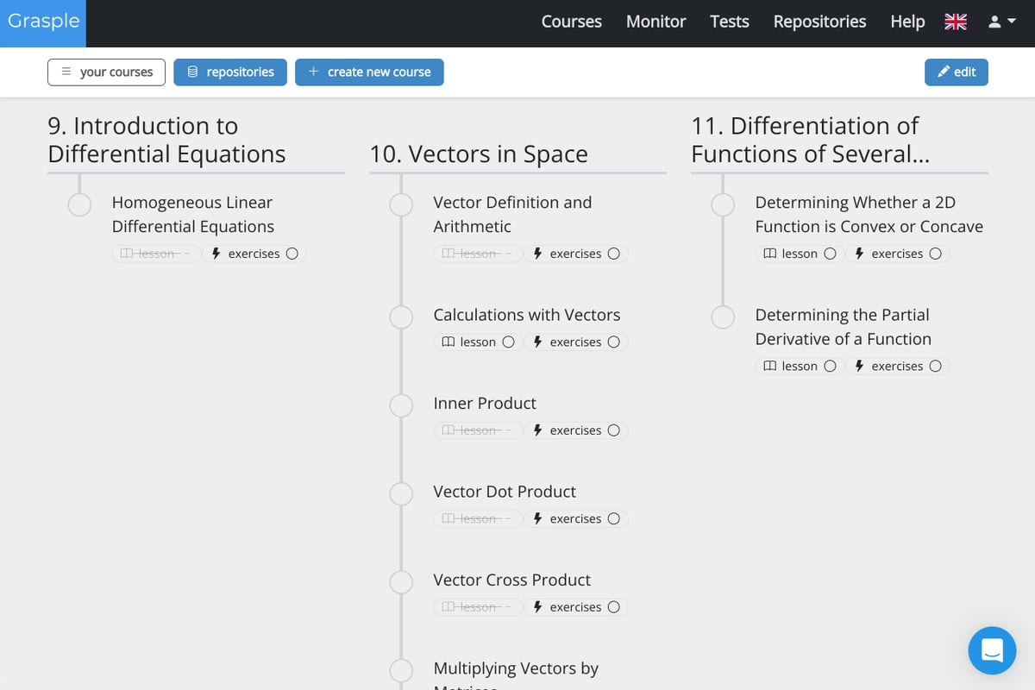Image resolution: width=1035 pixels, height=690 pixels.
Task: Click book icon for Partial Derivative lesson
Action: tap(769, 367)
